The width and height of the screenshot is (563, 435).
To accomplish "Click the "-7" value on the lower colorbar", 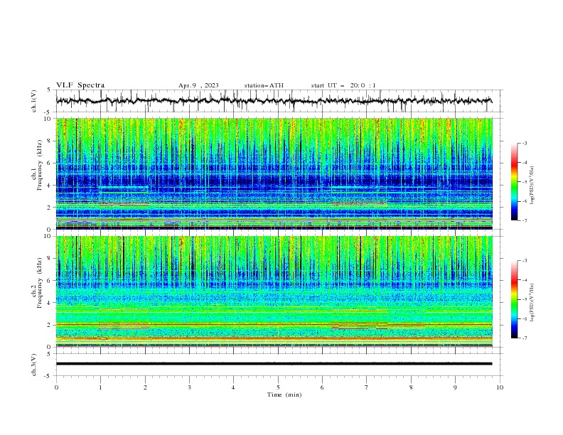I will [524, 338].
